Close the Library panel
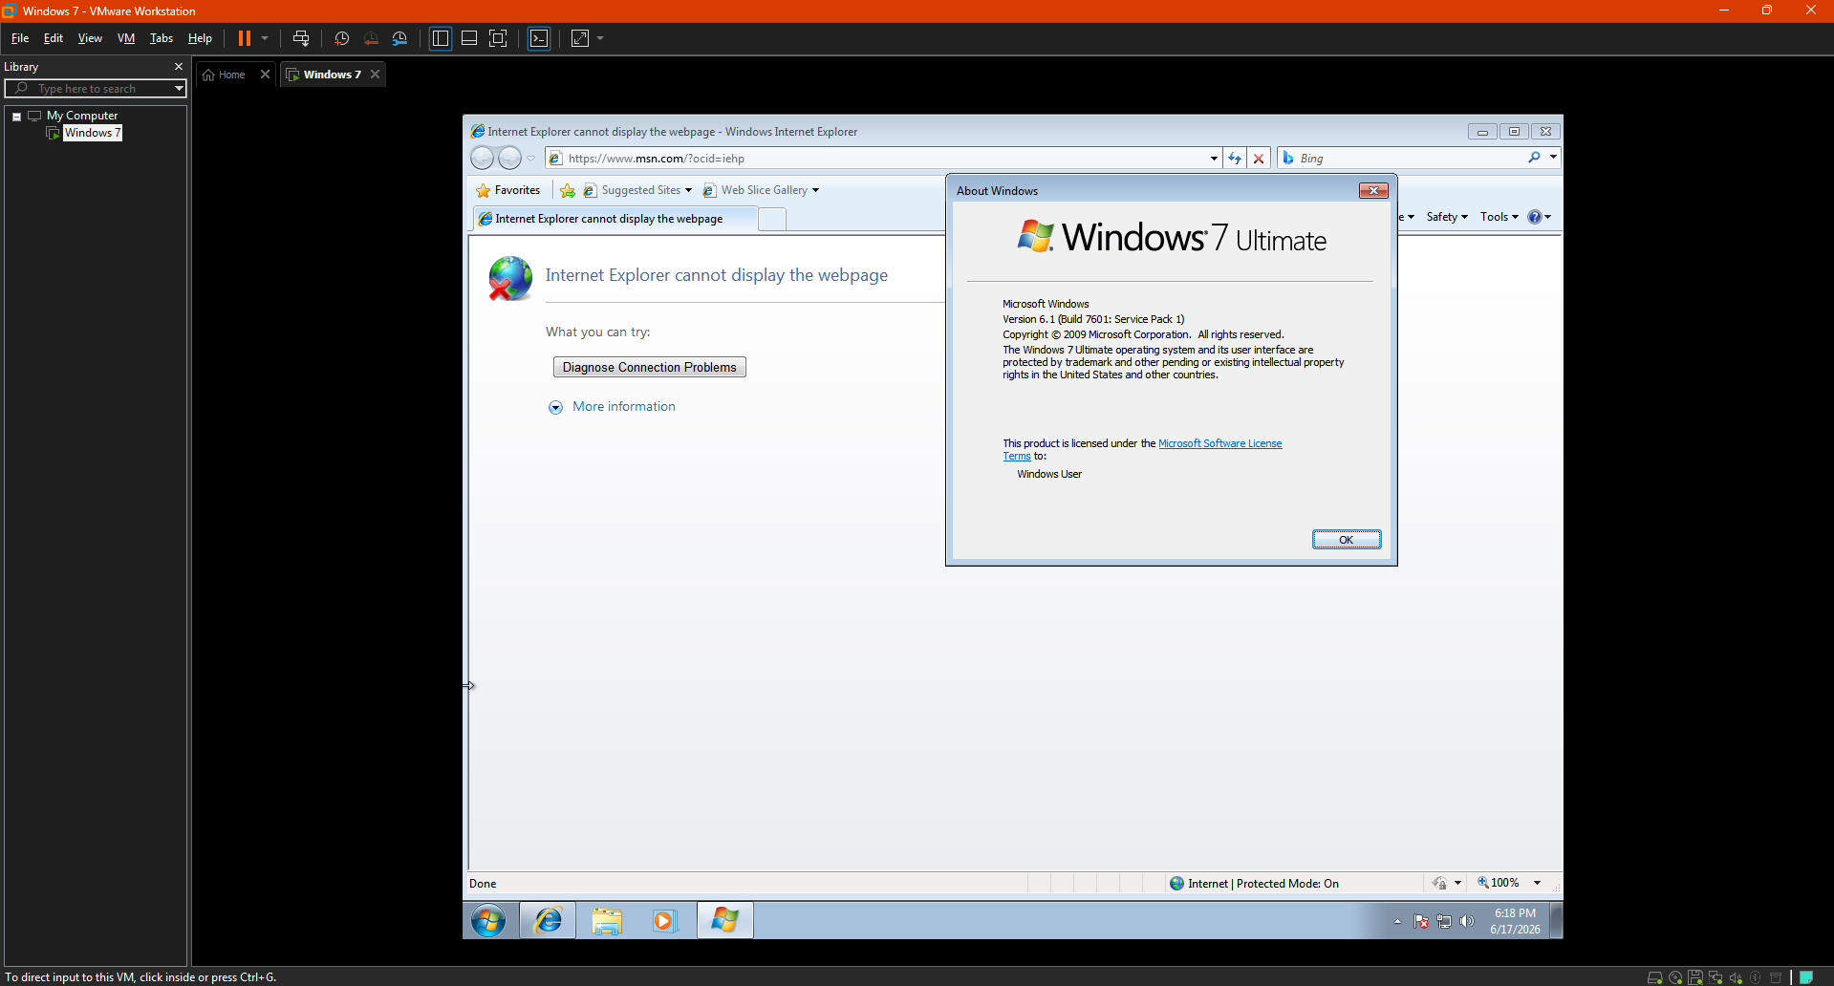 pos(179,67)
